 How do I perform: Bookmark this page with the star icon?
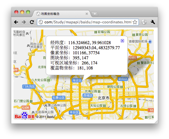(x=135, y=22)
